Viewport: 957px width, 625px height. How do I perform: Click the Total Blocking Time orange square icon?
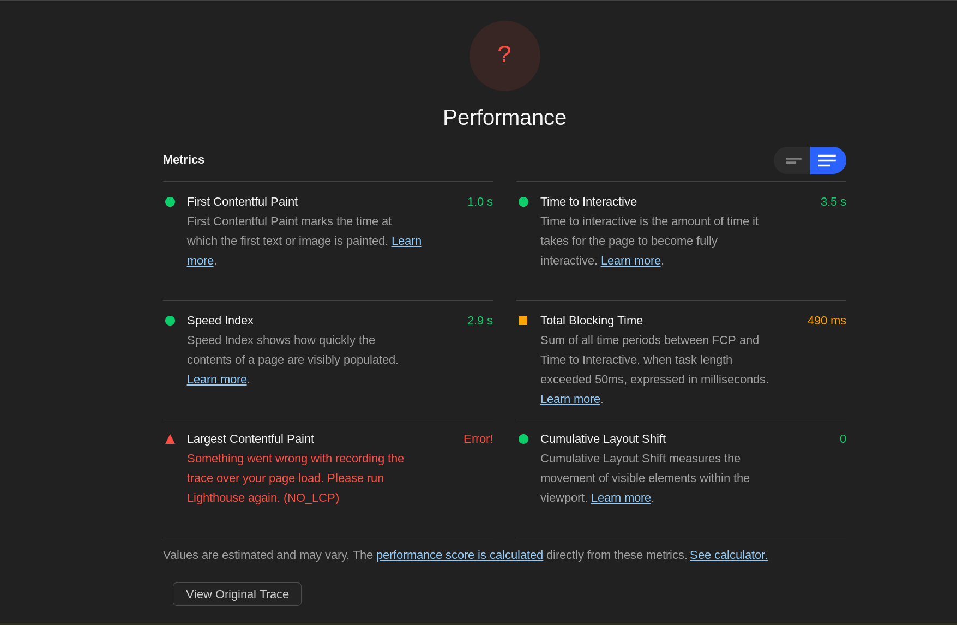click(x=523, y=321)
